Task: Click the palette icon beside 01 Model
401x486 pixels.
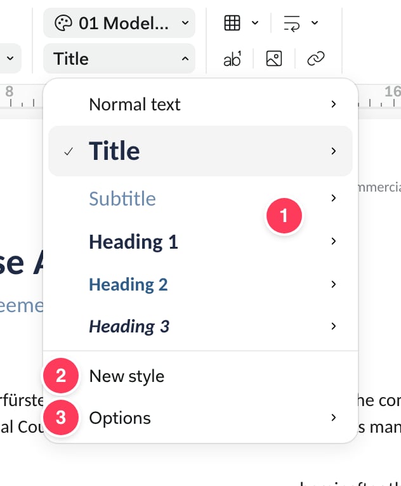Action: click(63, 23)
